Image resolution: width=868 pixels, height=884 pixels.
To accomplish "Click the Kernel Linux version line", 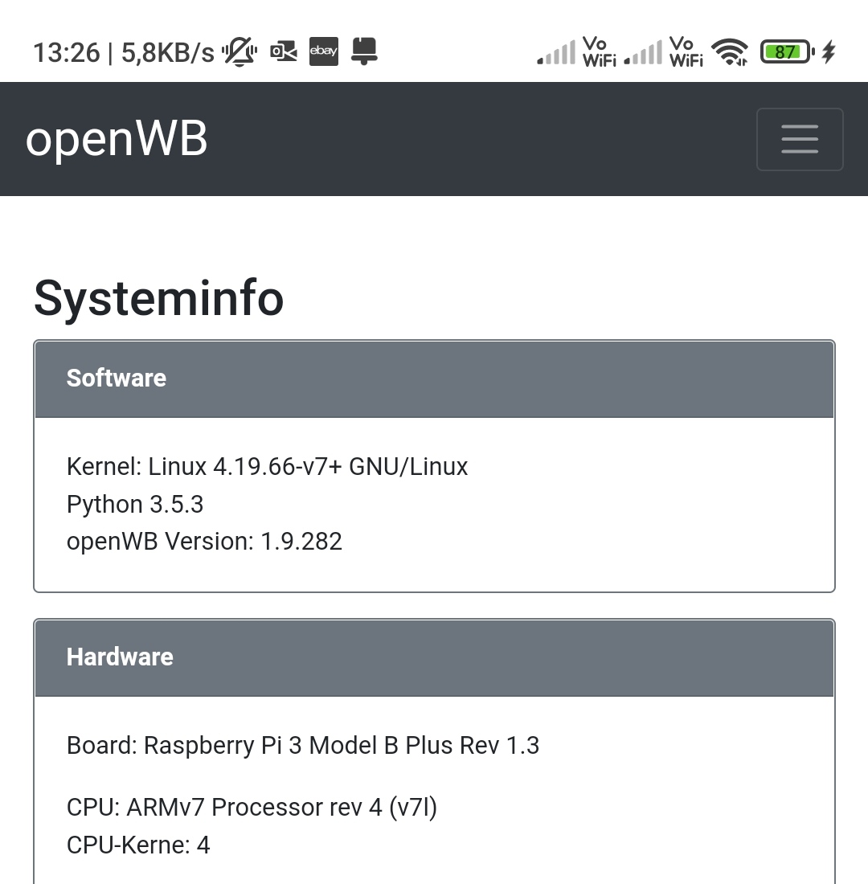I will [x=267, y=467].
